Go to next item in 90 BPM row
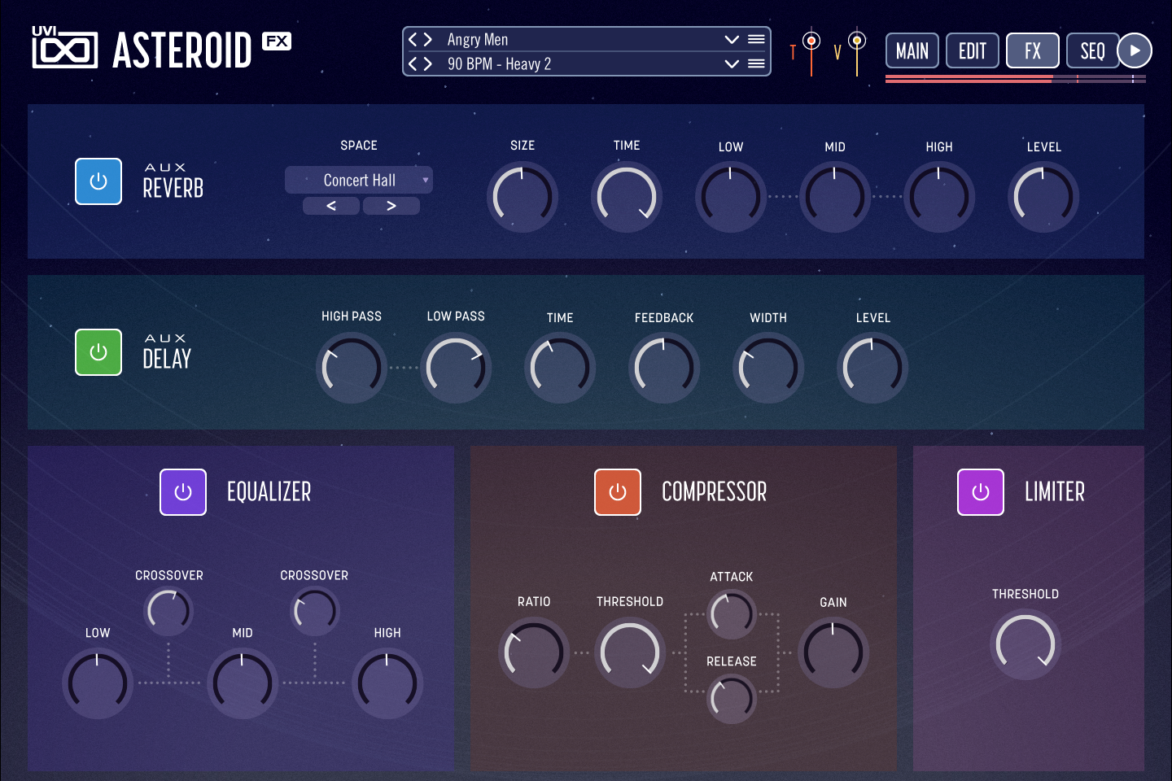Image resolution: width=1172 pixels, height=781 pixels. click(x=427, y=63)
